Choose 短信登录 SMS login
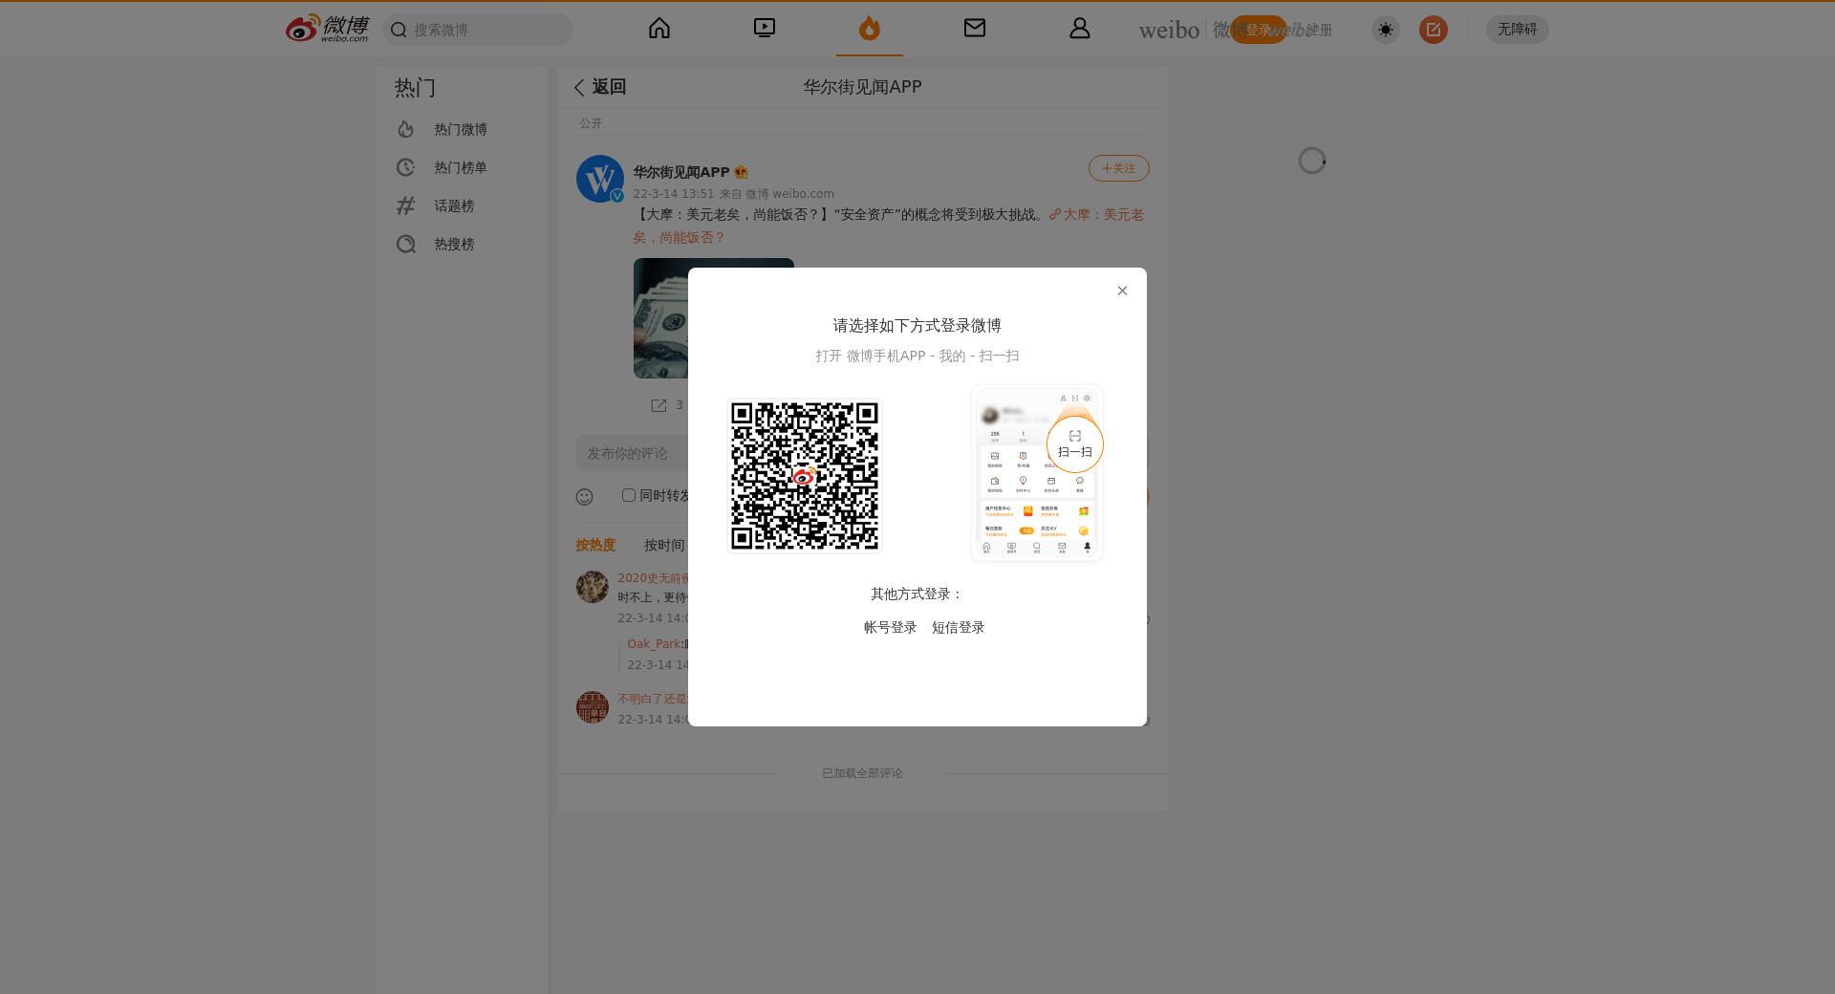 pyautogui.click(x=959, y=627)
